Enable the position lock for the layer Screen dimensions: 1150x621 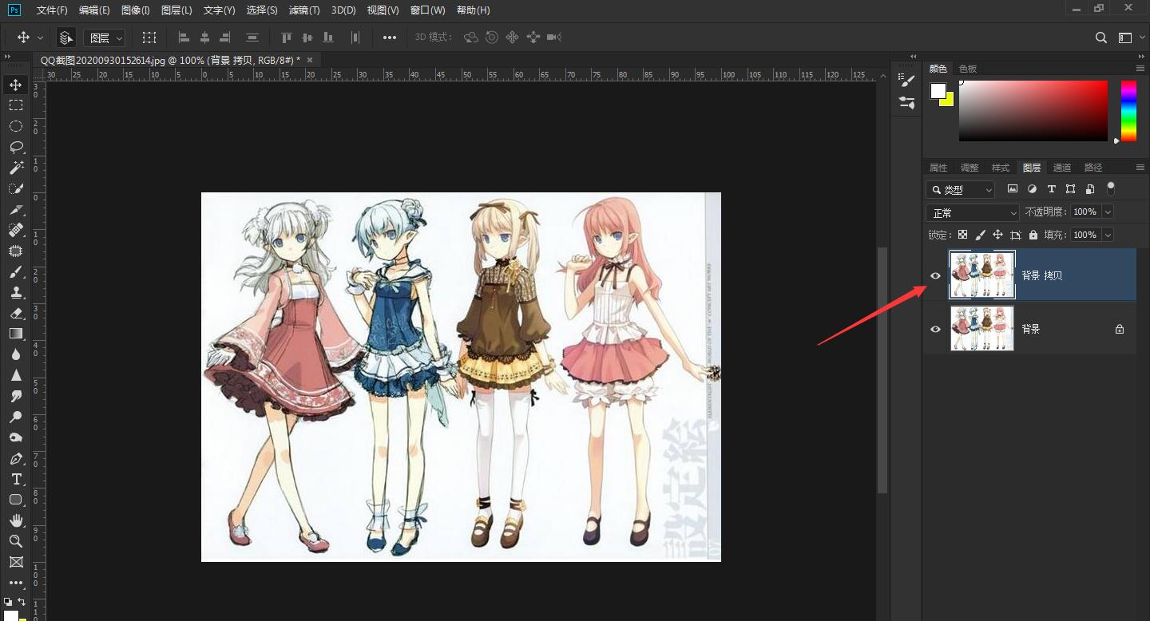(997, 234)
